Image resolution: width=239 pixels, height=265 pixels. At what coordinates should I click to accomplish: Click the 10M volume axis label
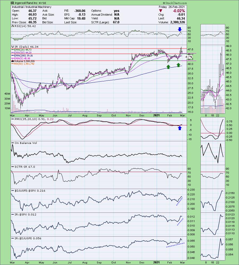pyautogui.click(x=7, y=108)
